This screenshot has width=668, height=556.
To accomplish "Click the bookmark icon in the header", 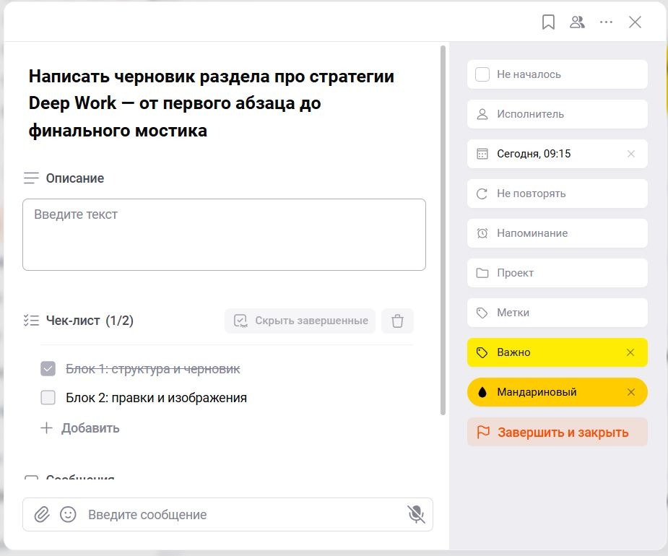I will tap(548, 22).
